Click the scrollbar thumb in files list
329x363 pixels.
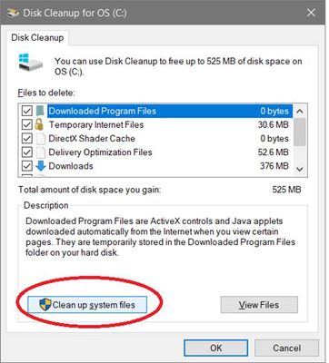[x=300, y=132]
